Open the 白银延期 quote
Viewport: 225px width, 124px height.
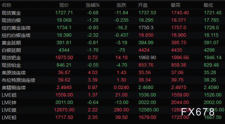pyautogui.click(x=112, y=50)
